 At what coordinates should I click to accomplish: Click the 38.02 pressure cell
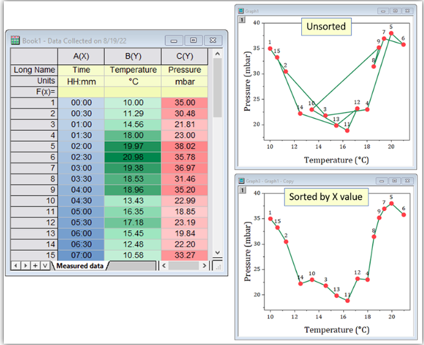(x=184, y=146)
